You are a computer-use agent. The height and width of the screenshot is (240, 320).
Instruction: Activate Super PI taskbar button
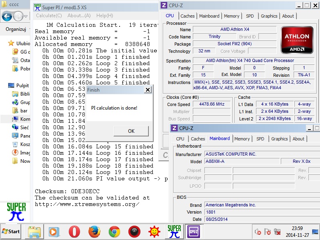(174, 232)
